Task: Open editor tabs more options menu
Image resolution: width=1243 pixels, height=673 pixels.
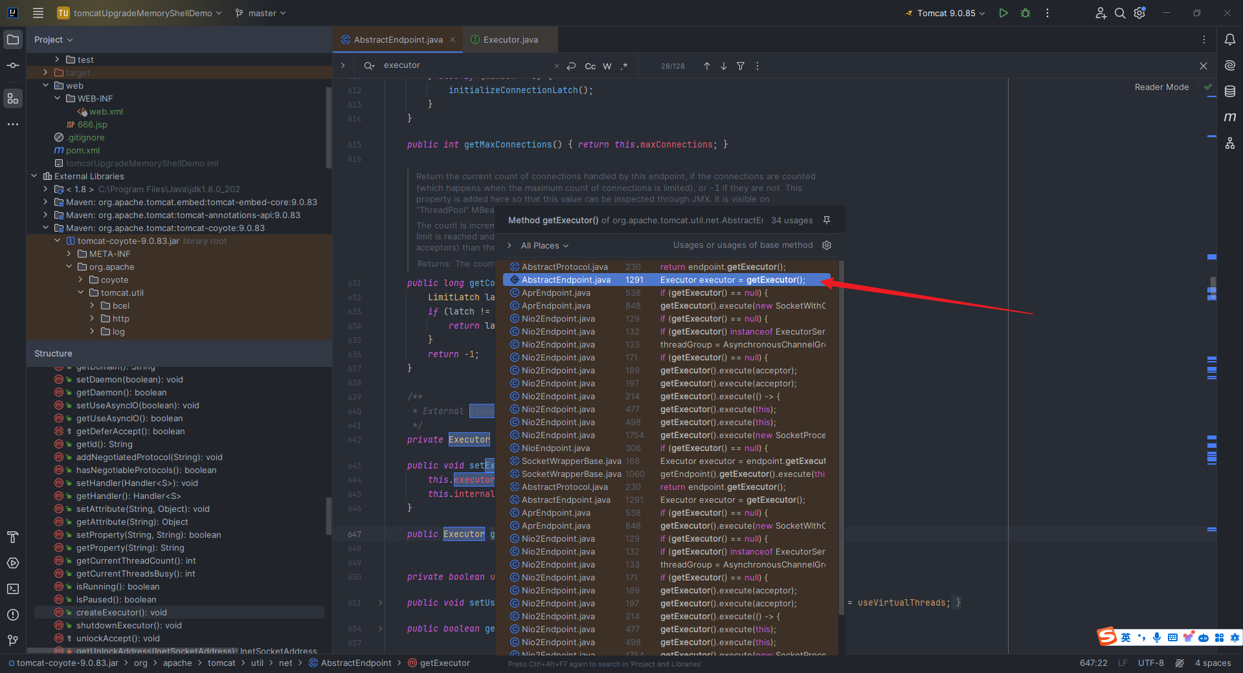Action: pos(1204,39)
